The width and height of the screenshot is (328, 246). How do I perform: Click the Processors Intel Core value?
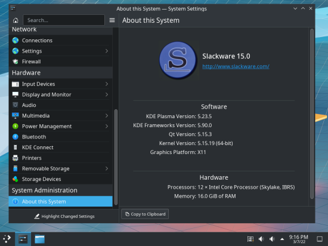[x=246, y=187]
